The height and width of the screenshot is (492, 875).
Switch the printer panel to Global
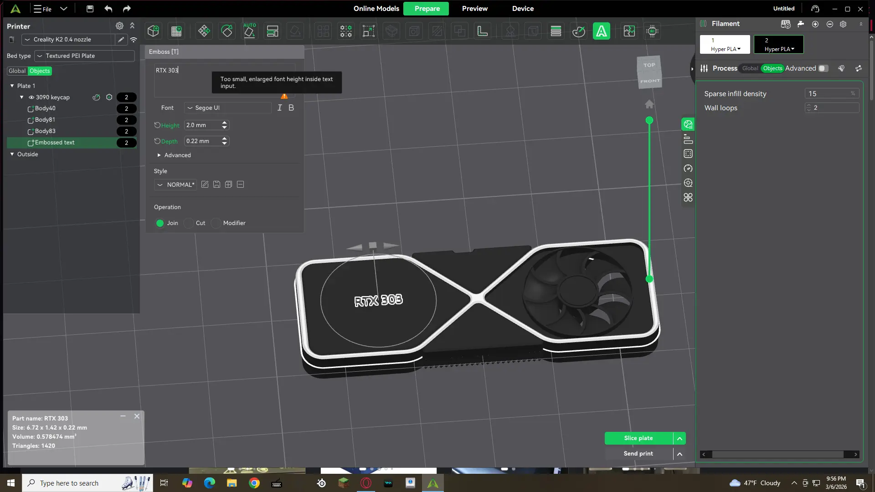pyautogui.click(x=17, y=71)
